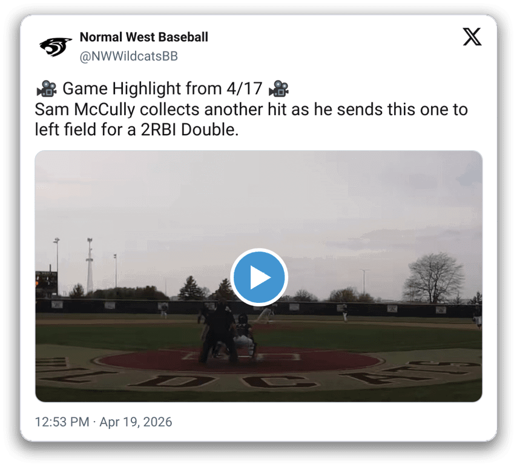This screenshot has width=517, height=467.
Task: Select the Apr 19, 2026 date
Action: 136,422
